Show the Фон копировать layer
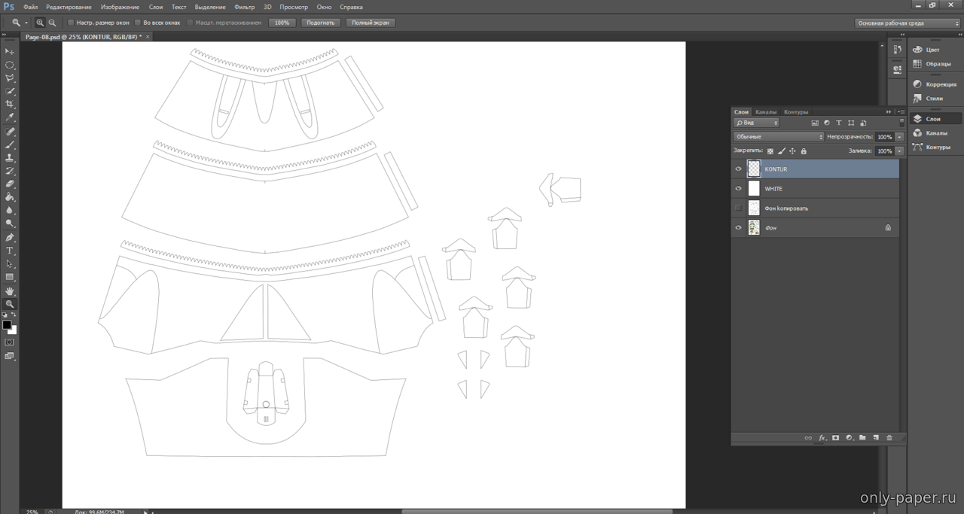The height and width of the screenshot is (514, 964). point(738,208)
